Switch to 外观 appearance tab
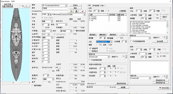 102,6
